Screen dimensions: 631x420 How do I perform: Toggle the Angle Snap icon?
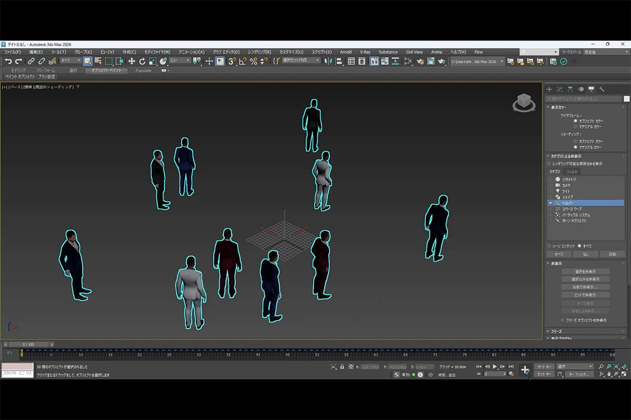tap(243, 61)
